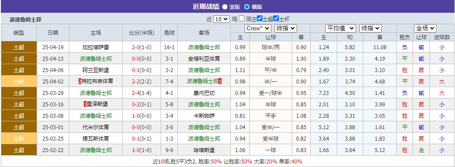This screenshot has width=455, height=167.
Task: Click the 比分(半场) column header
Action: [142, 33]
